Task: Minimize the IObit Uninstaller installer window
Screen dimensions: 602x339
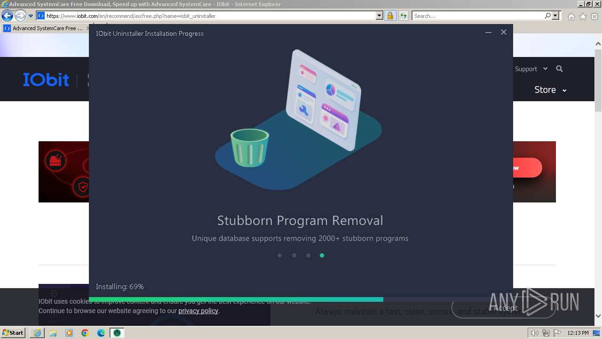Action: (x=488, y=32)
